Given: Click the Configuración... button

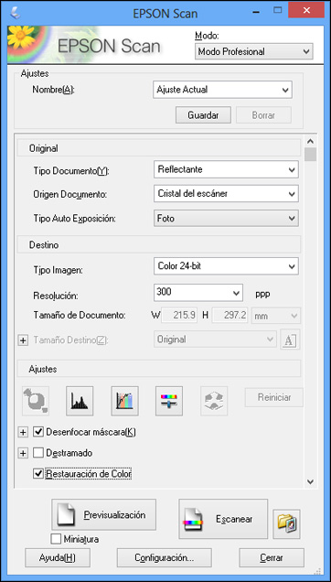Looking at the screenshot, I should (x=165, y=557).
